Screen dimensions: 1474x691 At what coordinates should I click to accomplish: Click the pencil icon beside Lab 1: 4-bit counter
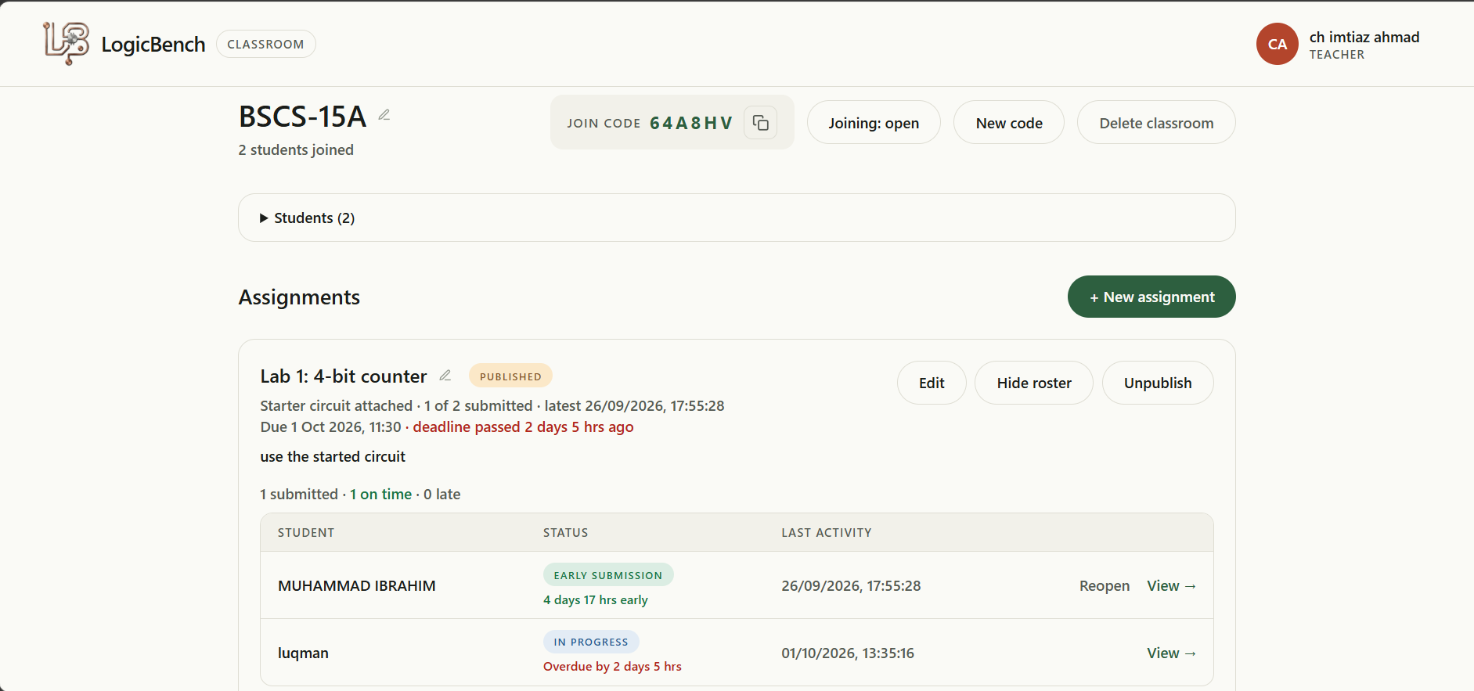point(445,376)
